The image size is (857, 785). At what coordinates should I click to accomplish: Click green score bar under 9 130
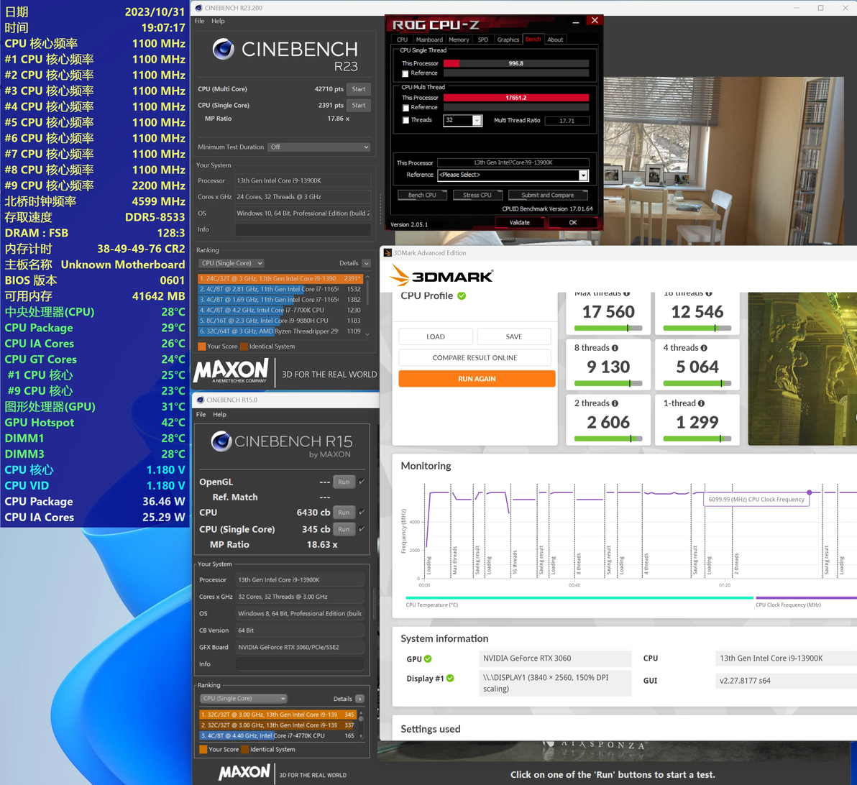coord(608,384)
